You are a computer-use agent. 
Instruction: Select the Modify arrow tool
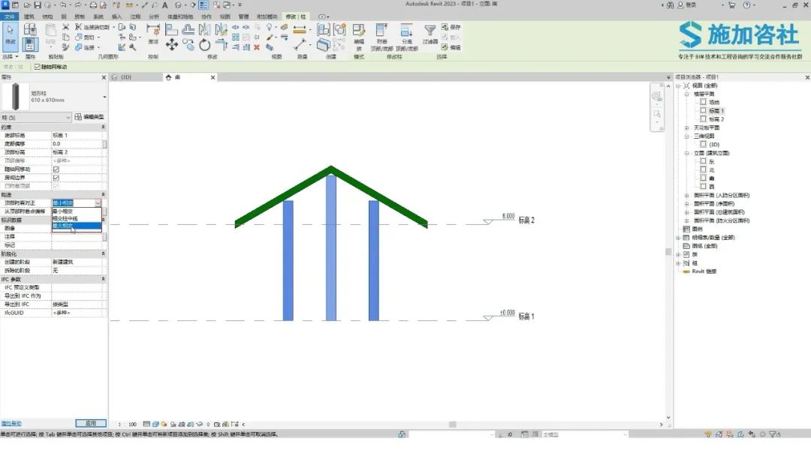pos(11,34)
